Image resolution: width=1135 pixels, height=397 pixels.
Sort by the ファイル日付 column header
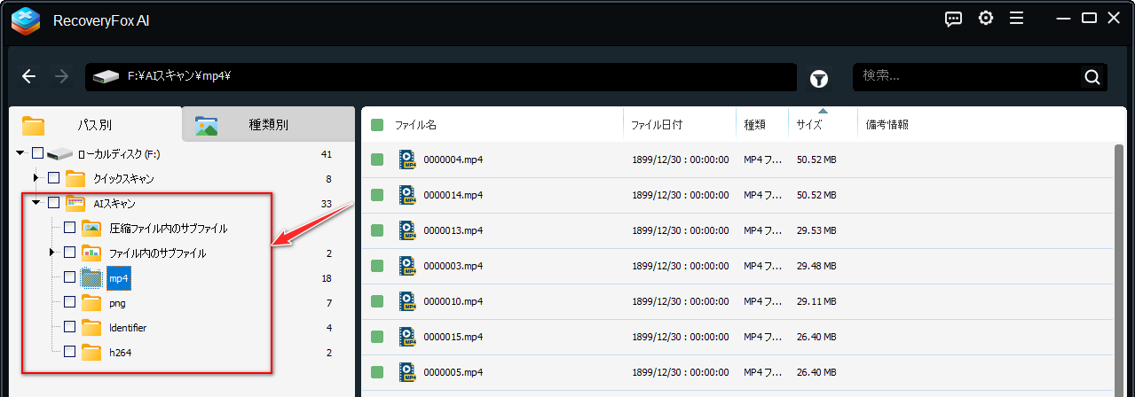pos(656,125)
